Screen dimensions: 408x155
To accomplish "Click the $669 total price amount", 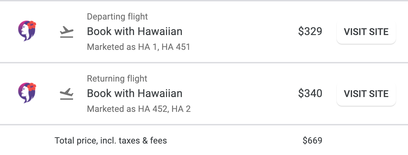I will [312, 141].
